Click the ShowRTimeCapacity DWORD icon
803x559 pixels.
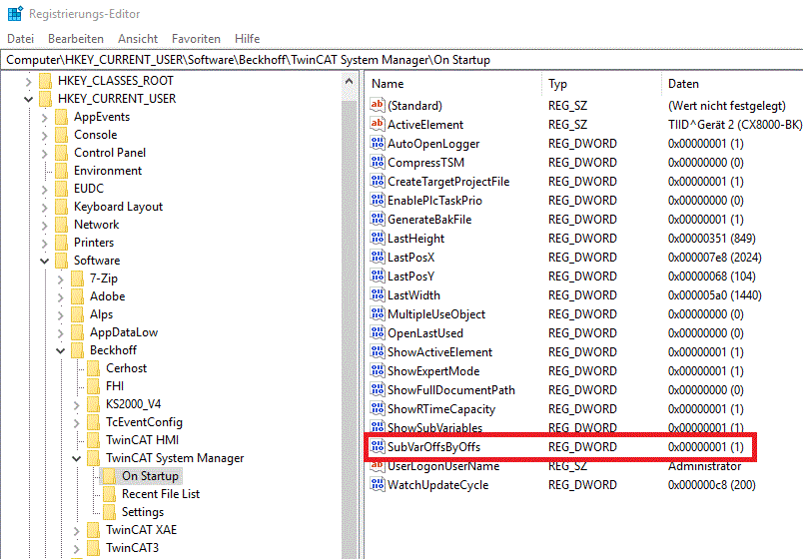[378, 408]
